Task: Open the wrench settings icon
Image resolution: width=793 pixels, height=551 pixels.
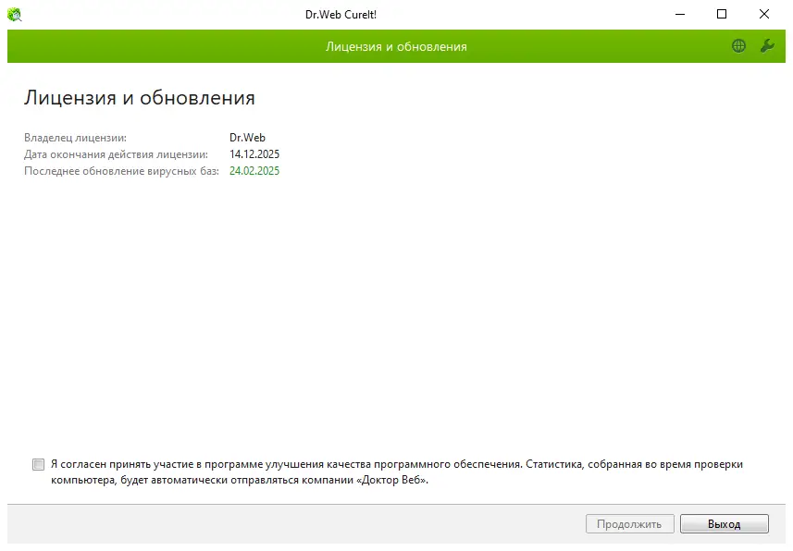Action: click(x=767, y=46)
